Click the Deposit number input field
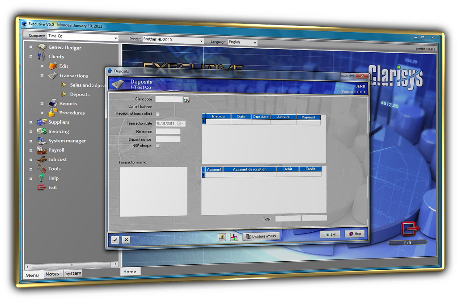The image size is (458, 305). 168,139
